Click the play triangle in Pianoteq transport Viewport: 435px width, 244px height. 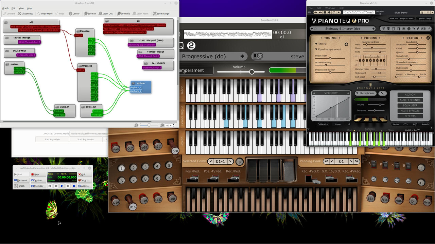338,13
